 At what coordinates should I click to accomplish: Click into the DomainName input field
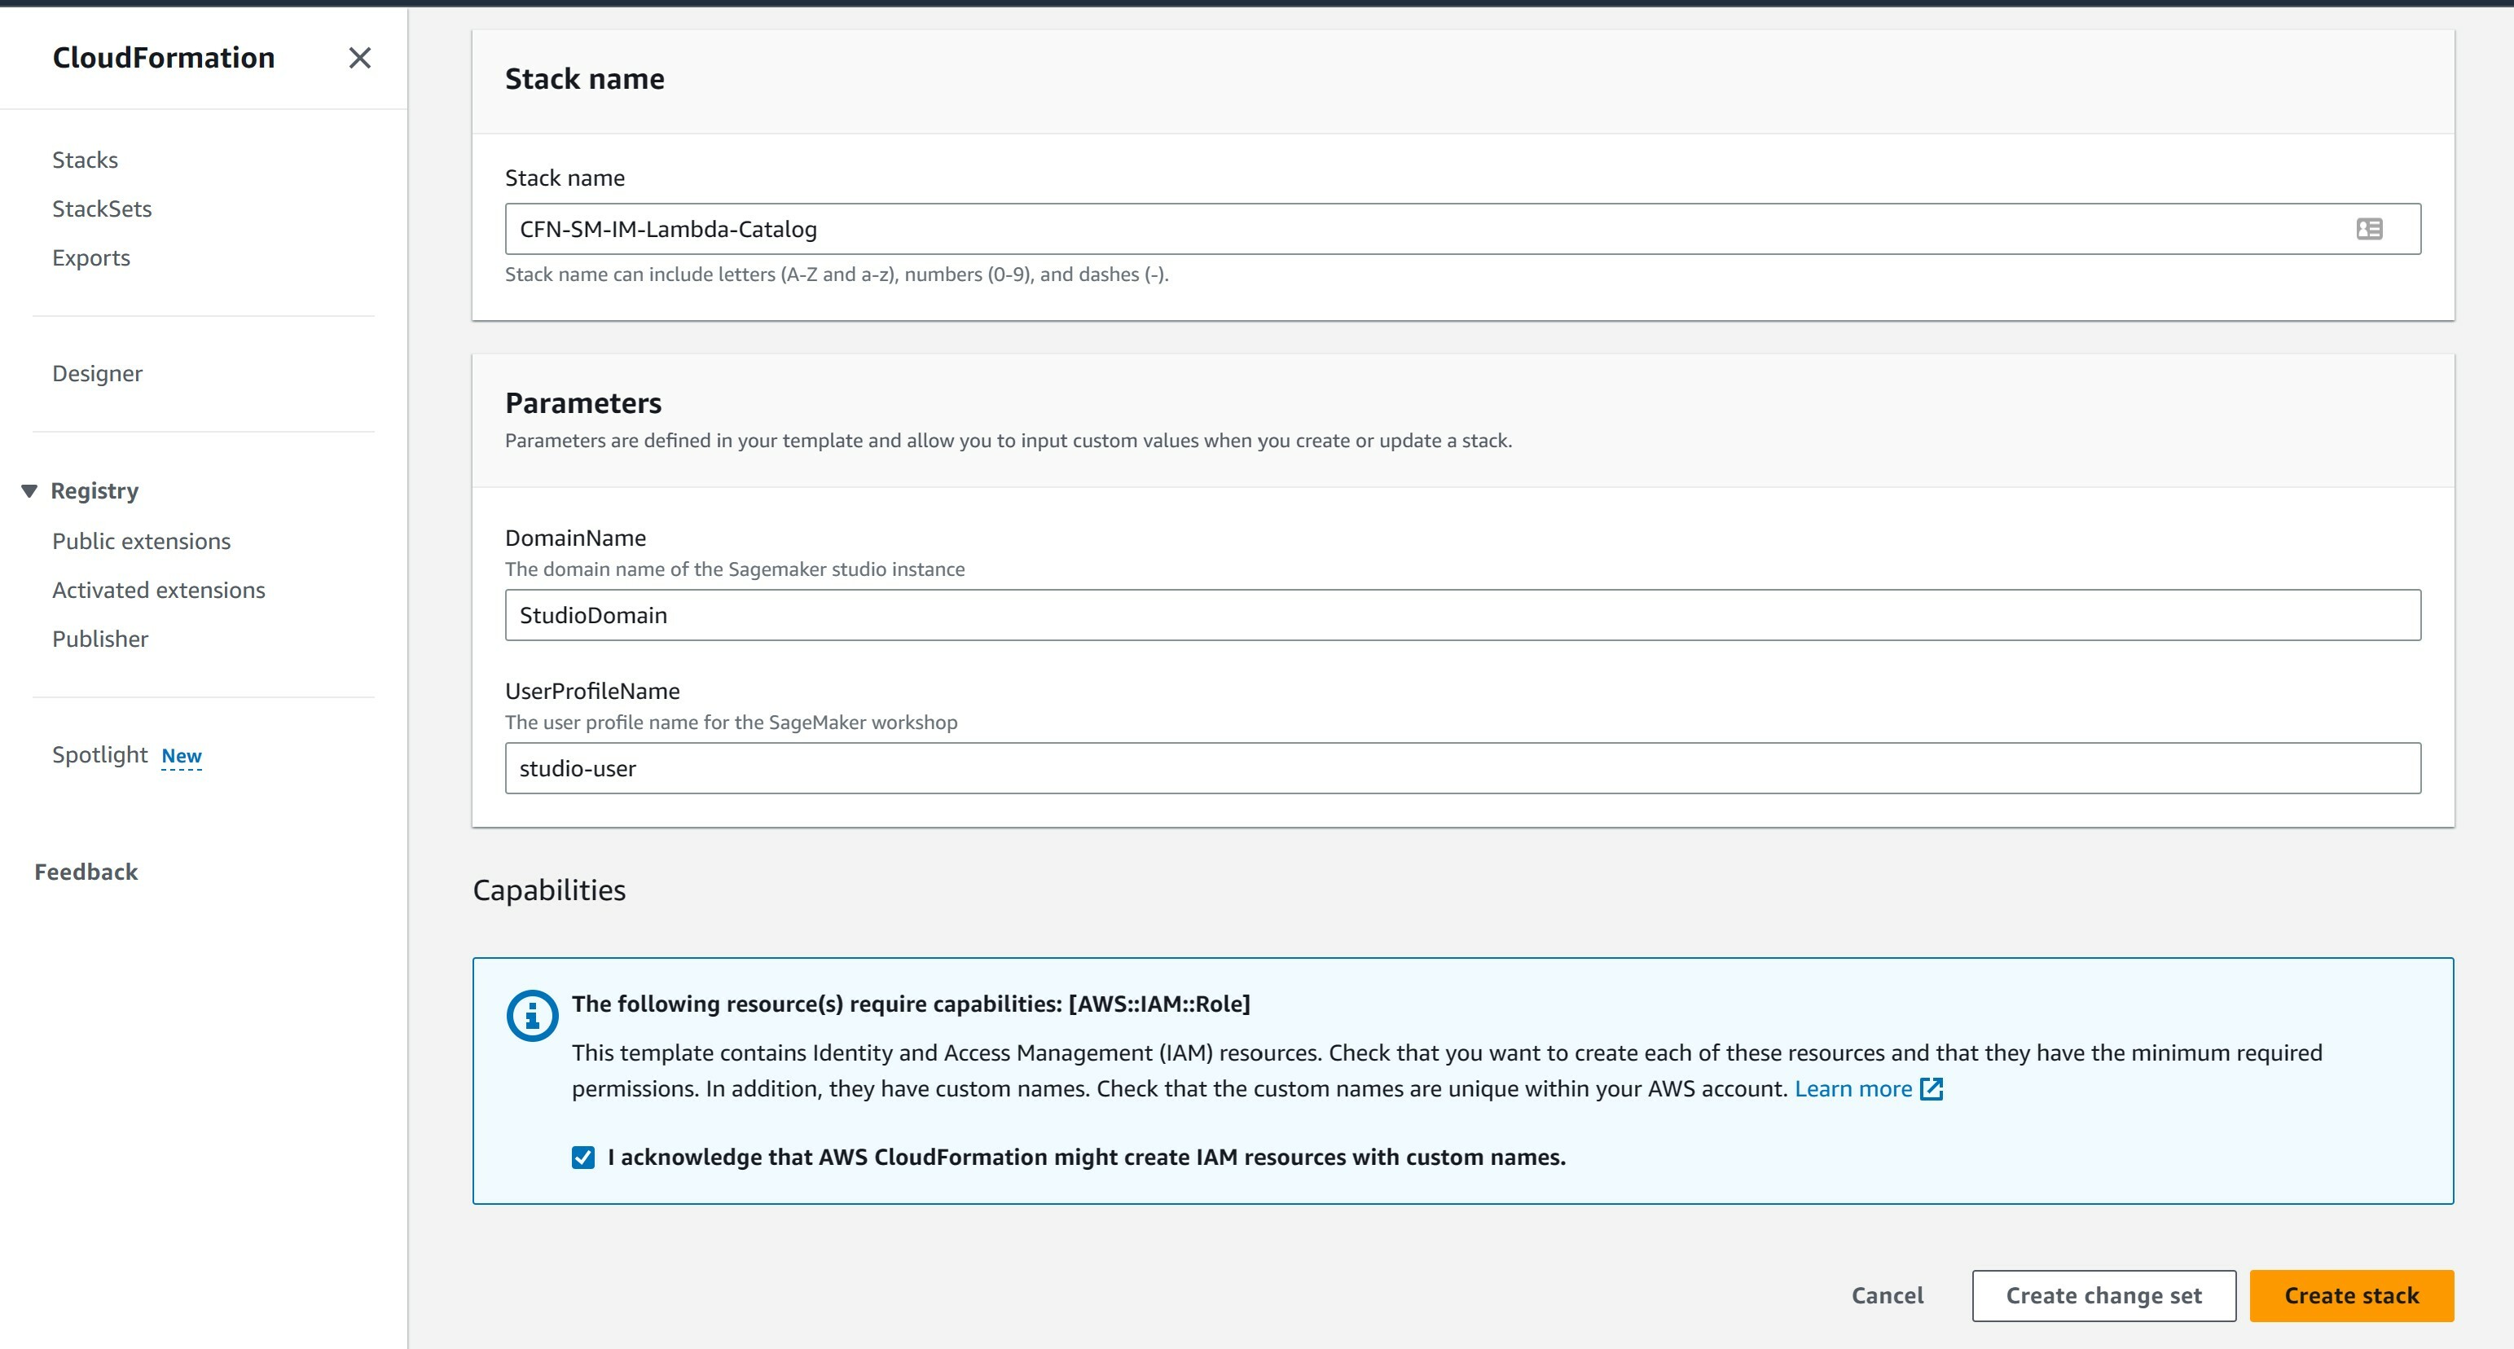(x=1462, y=615)
